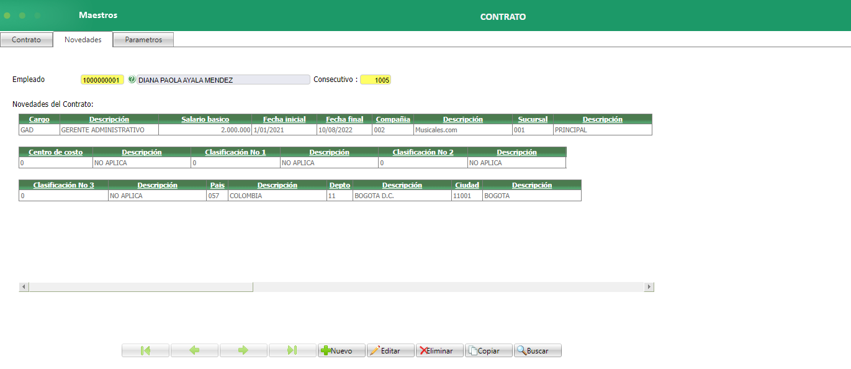Click the Pais column header
This screenshot has width=851, height=369.
coord(217,185)
